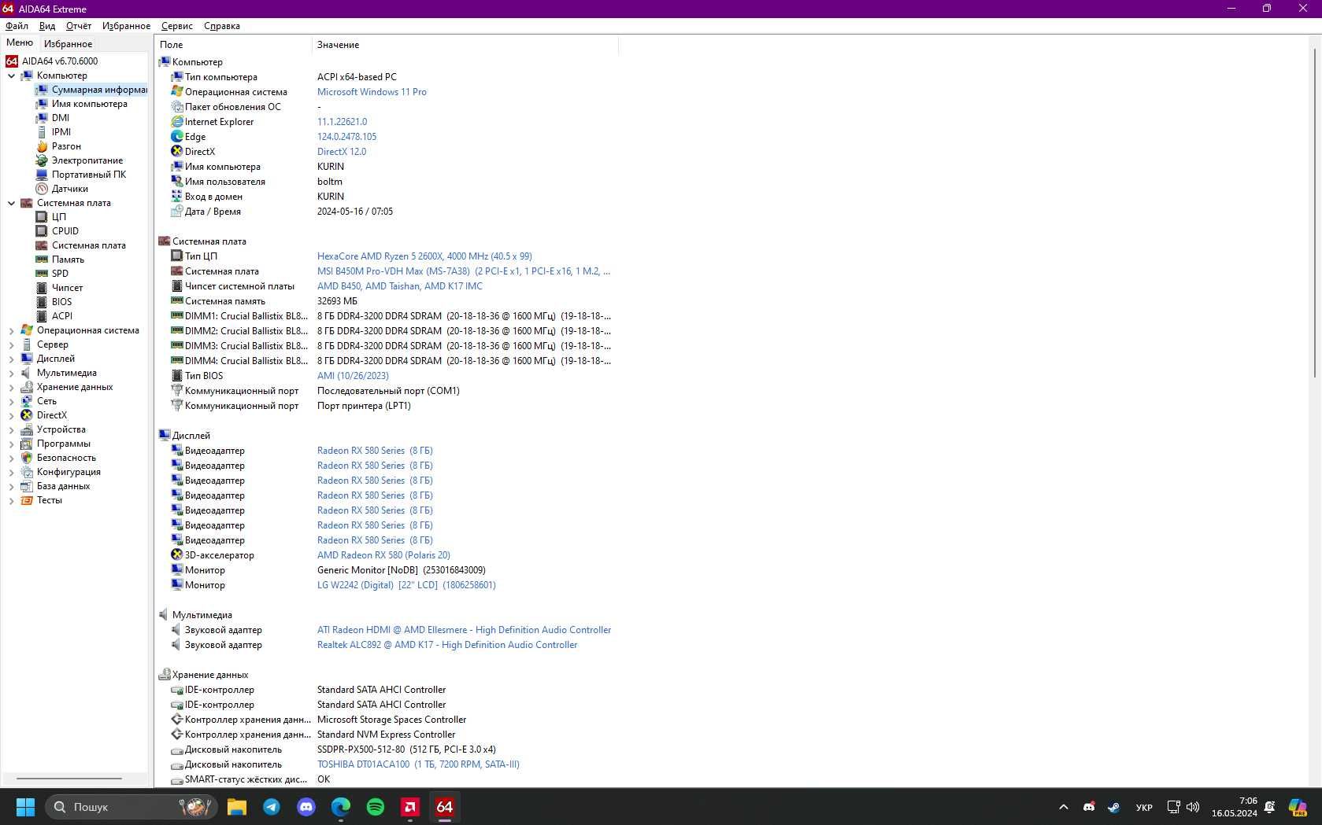Open the Сервис menu
Viewport: 1322px width, 825px height.
pyautogui.click(x=177, y=26)
